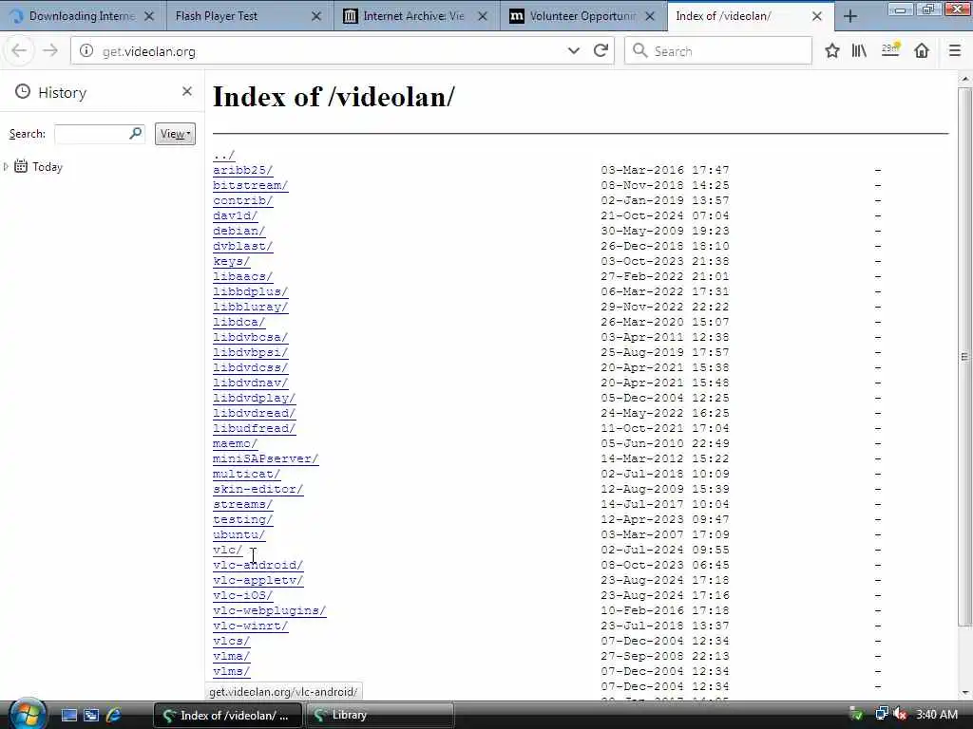Close the Downloading Internet tab
Image resolution: width=973 pixels, height=729 pixels.
(149, 16)
